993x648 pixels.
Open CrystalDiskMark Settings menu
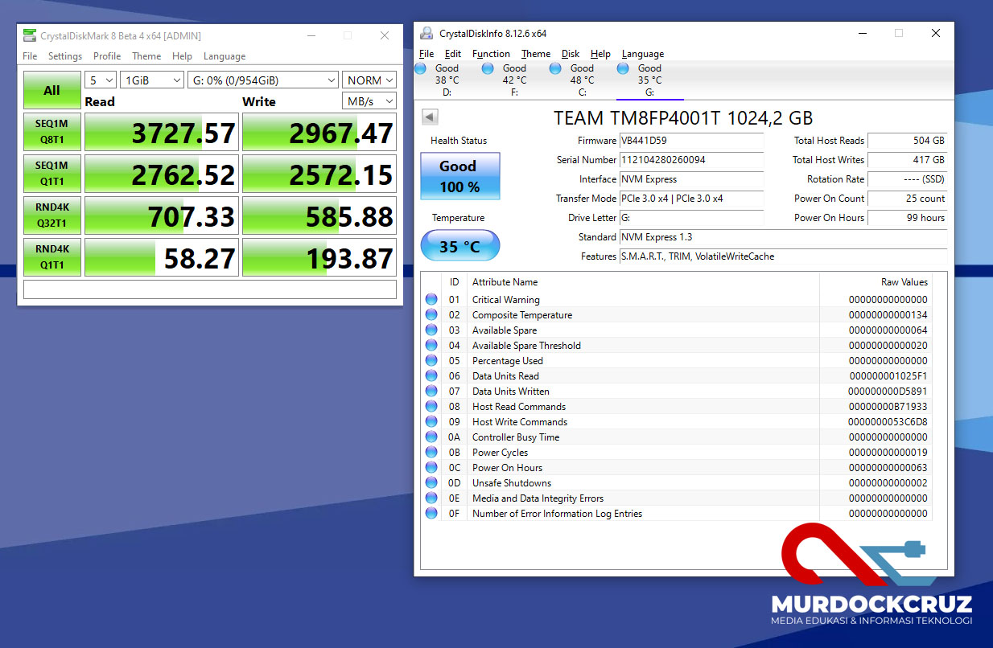point(65,56)
